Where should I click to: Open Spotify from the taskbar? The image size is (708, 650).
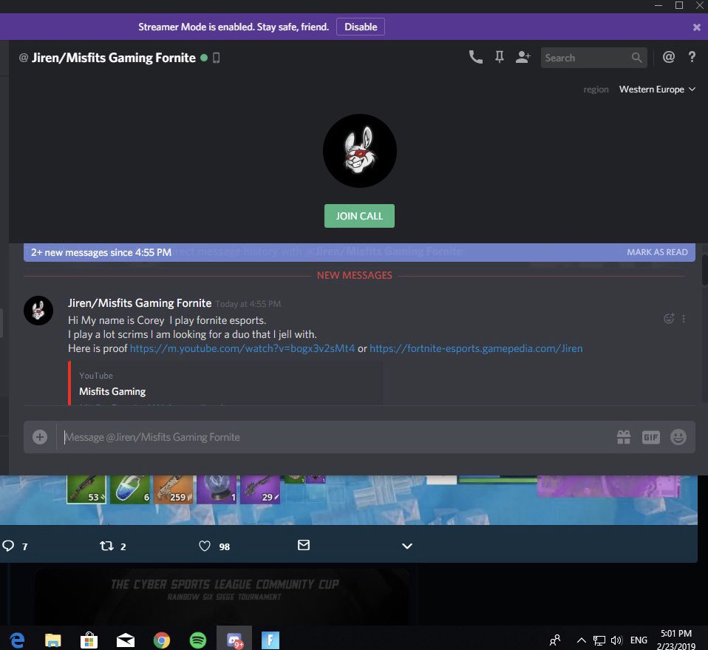[198, 640]
